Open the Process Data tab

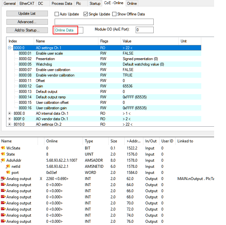tap(62, 3)
